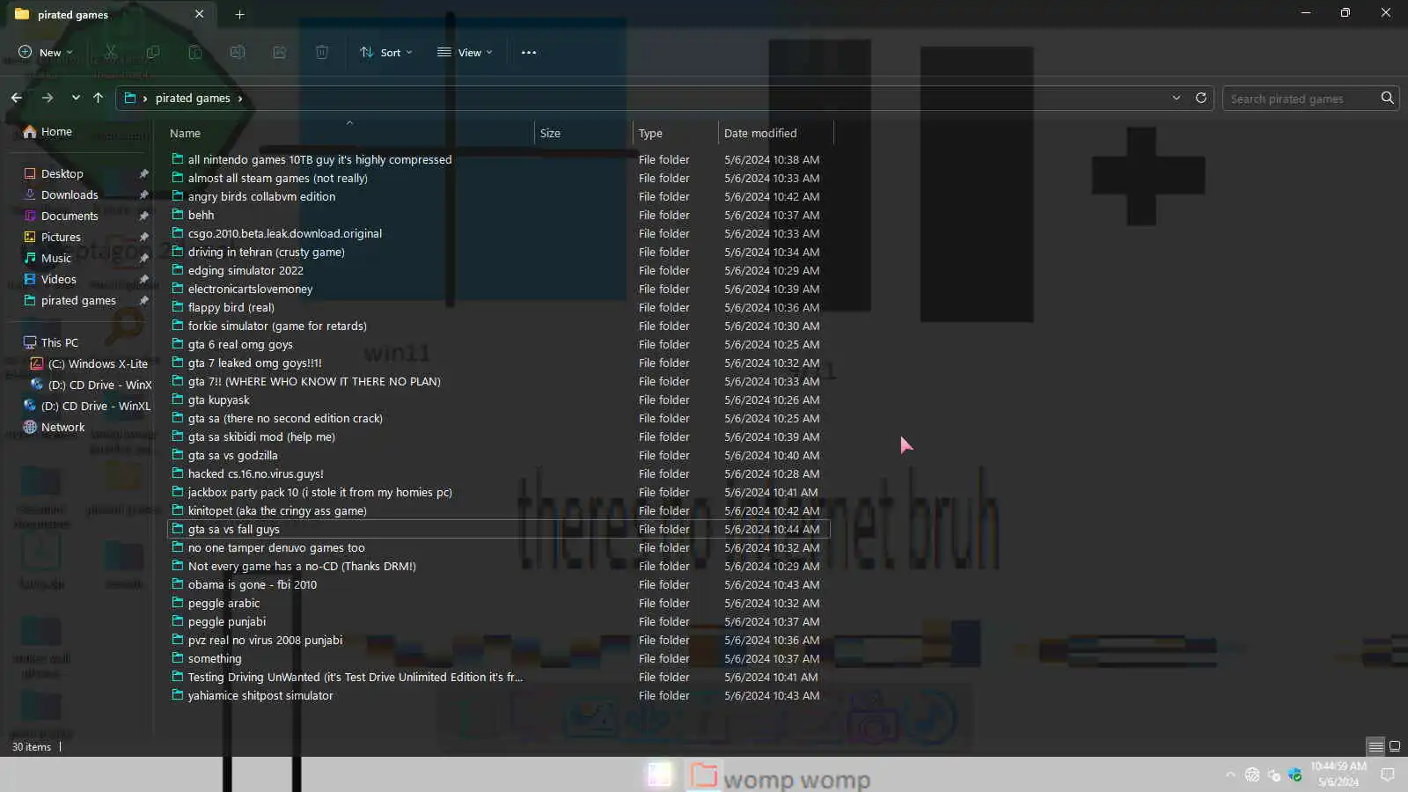Screen dimensions: 1408x792
Task: Switch to large thumbnails view icon
Action: click(1395, 746)
